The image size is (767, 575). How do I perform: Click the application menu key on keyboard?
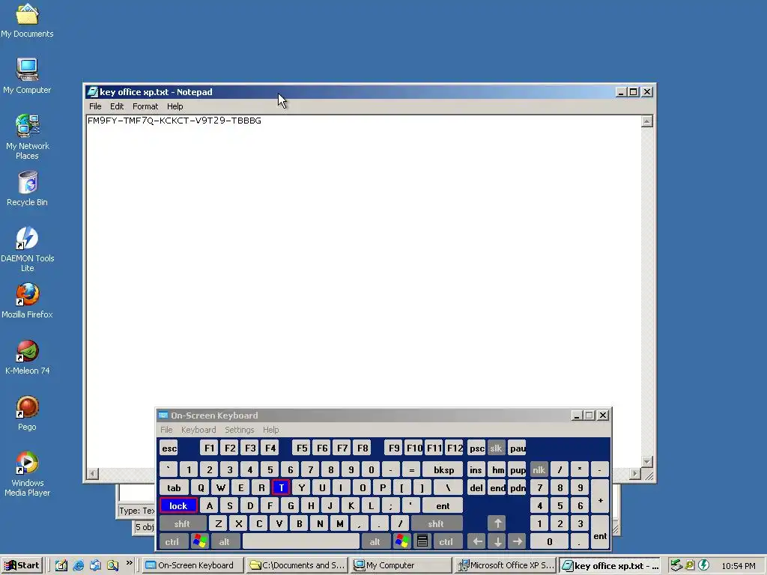click(422, 541)
